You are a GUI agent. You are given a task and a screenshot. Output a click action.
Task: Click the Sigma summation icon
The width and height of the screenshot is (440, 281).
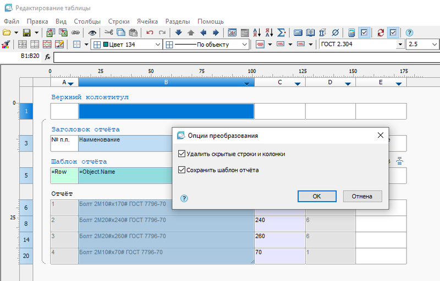[281, 33]
